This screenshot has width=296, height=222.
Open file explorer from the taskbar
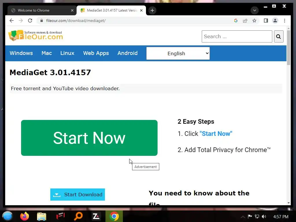[42, 217]
